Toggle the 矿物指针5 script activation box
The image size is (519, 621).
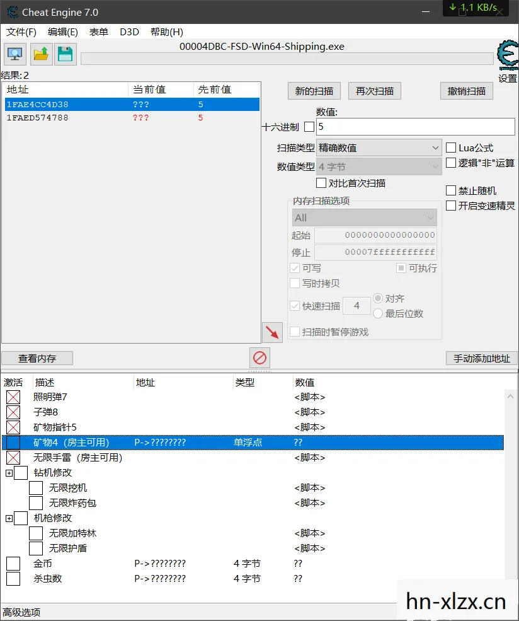[13, 427]
